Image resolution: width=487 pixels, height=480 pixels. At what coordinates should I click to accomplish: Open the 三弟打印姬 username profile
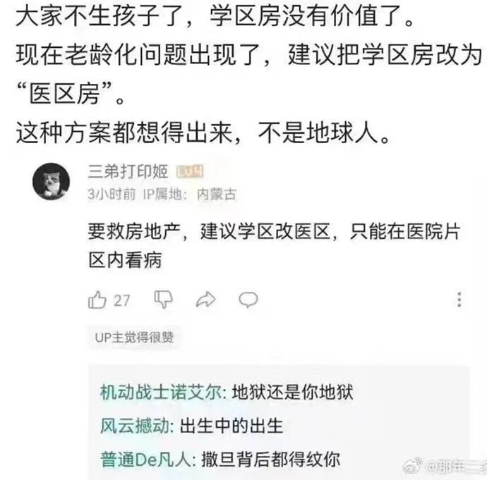pos(128,171)
